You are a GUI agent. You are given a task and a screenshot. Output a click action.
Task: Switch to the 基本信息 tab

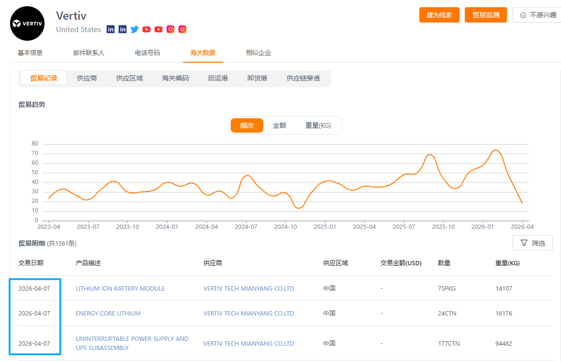tap(30, 53)
